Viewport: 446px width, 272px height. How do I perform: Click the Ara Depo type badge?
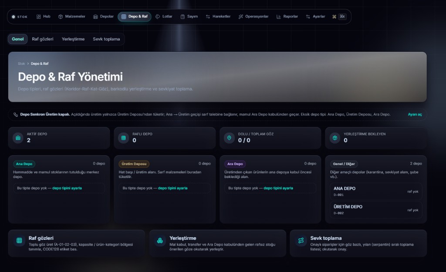(x=235, y=164)
